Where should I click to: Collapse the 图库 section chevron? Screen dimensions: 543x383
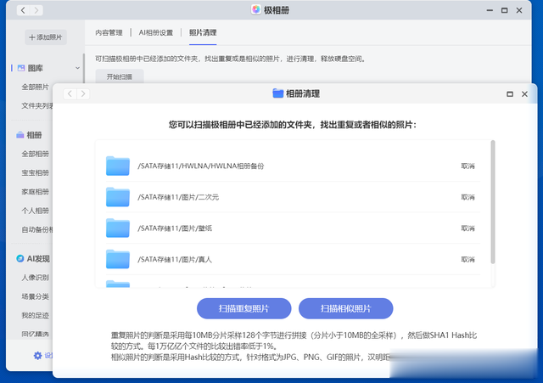pyautogui.click(x=77, y=68)
